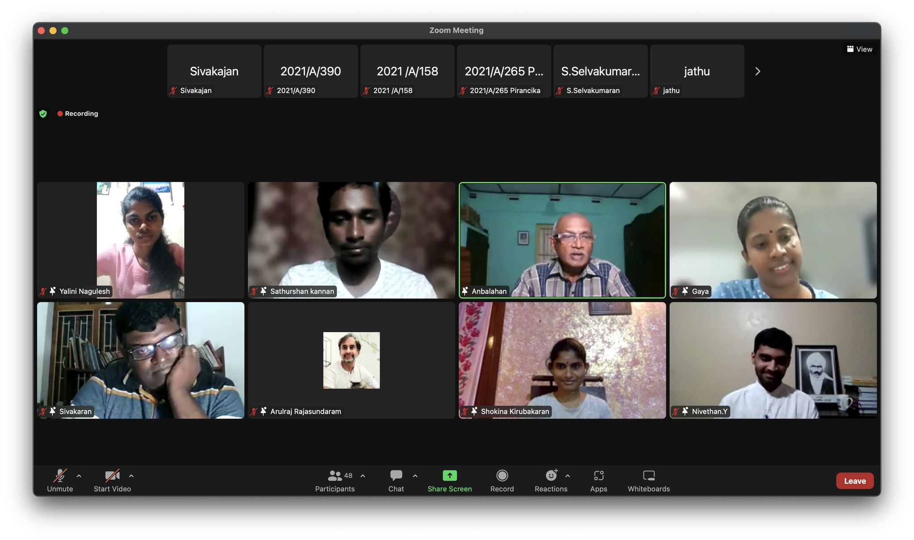The height and width of the screenshot is (540, 914).
Task: Click pin icon on Anbalahan label
Action: tap(465, 291)
